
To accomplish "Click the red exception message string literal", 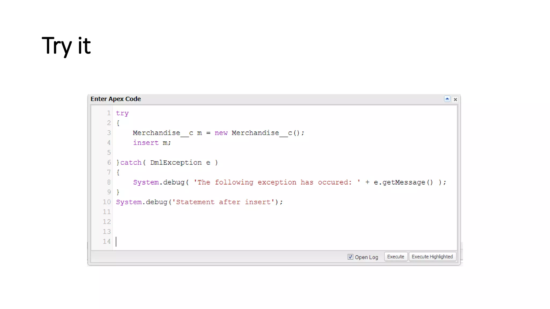I will click(277, 182).
